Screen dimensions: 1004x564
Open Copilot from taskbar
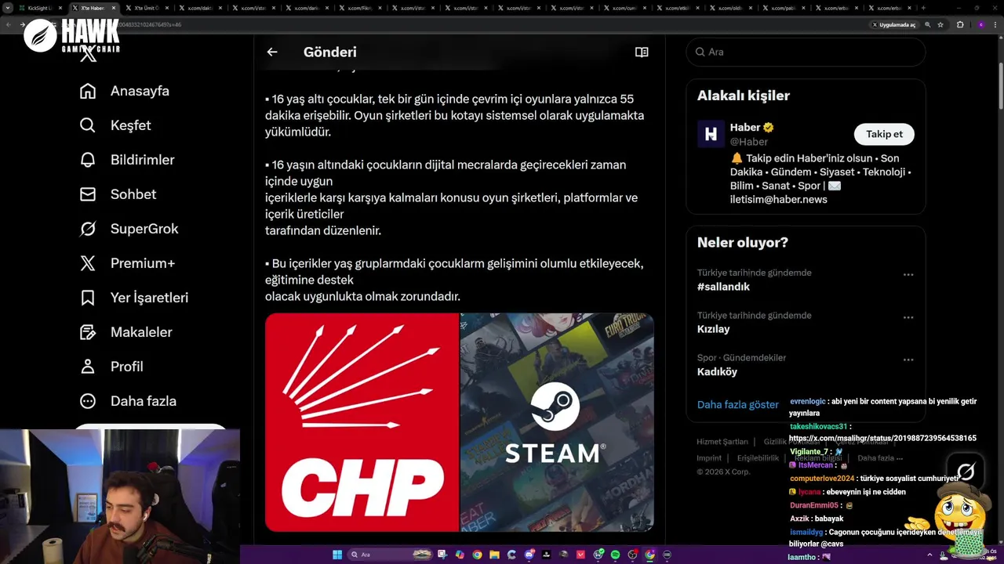tap(460, 555)
